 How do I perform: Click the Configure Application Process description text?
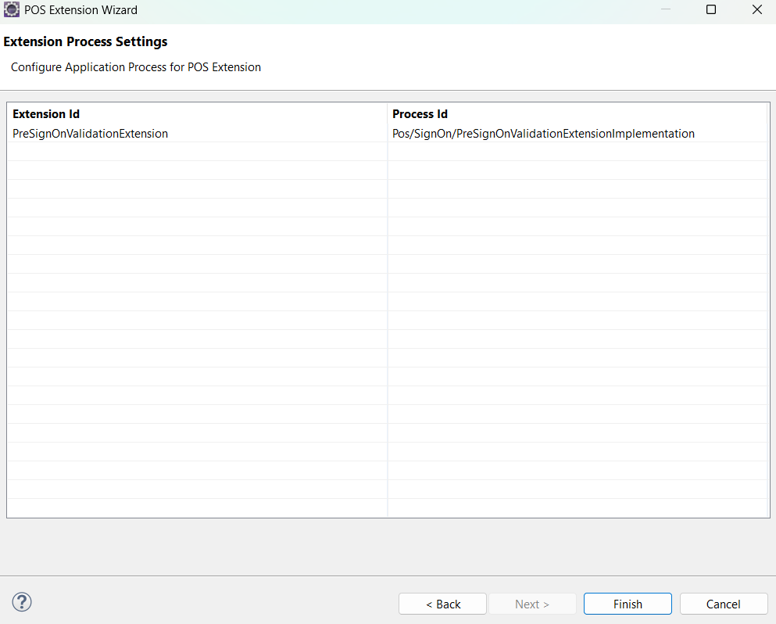(x=134, y=66)
